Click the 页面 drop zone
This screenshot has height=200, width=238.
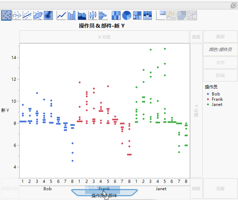pyautogui.click(x=220, y=188)
